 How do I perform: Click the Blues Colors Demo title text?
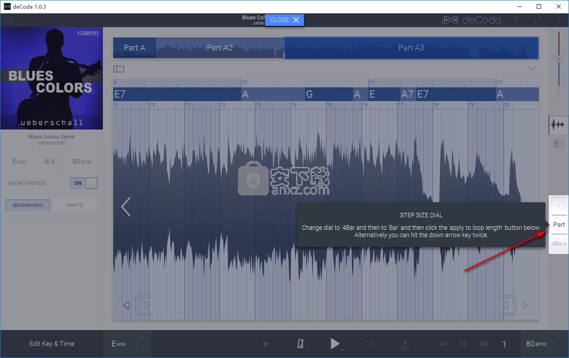click(52, 136)
